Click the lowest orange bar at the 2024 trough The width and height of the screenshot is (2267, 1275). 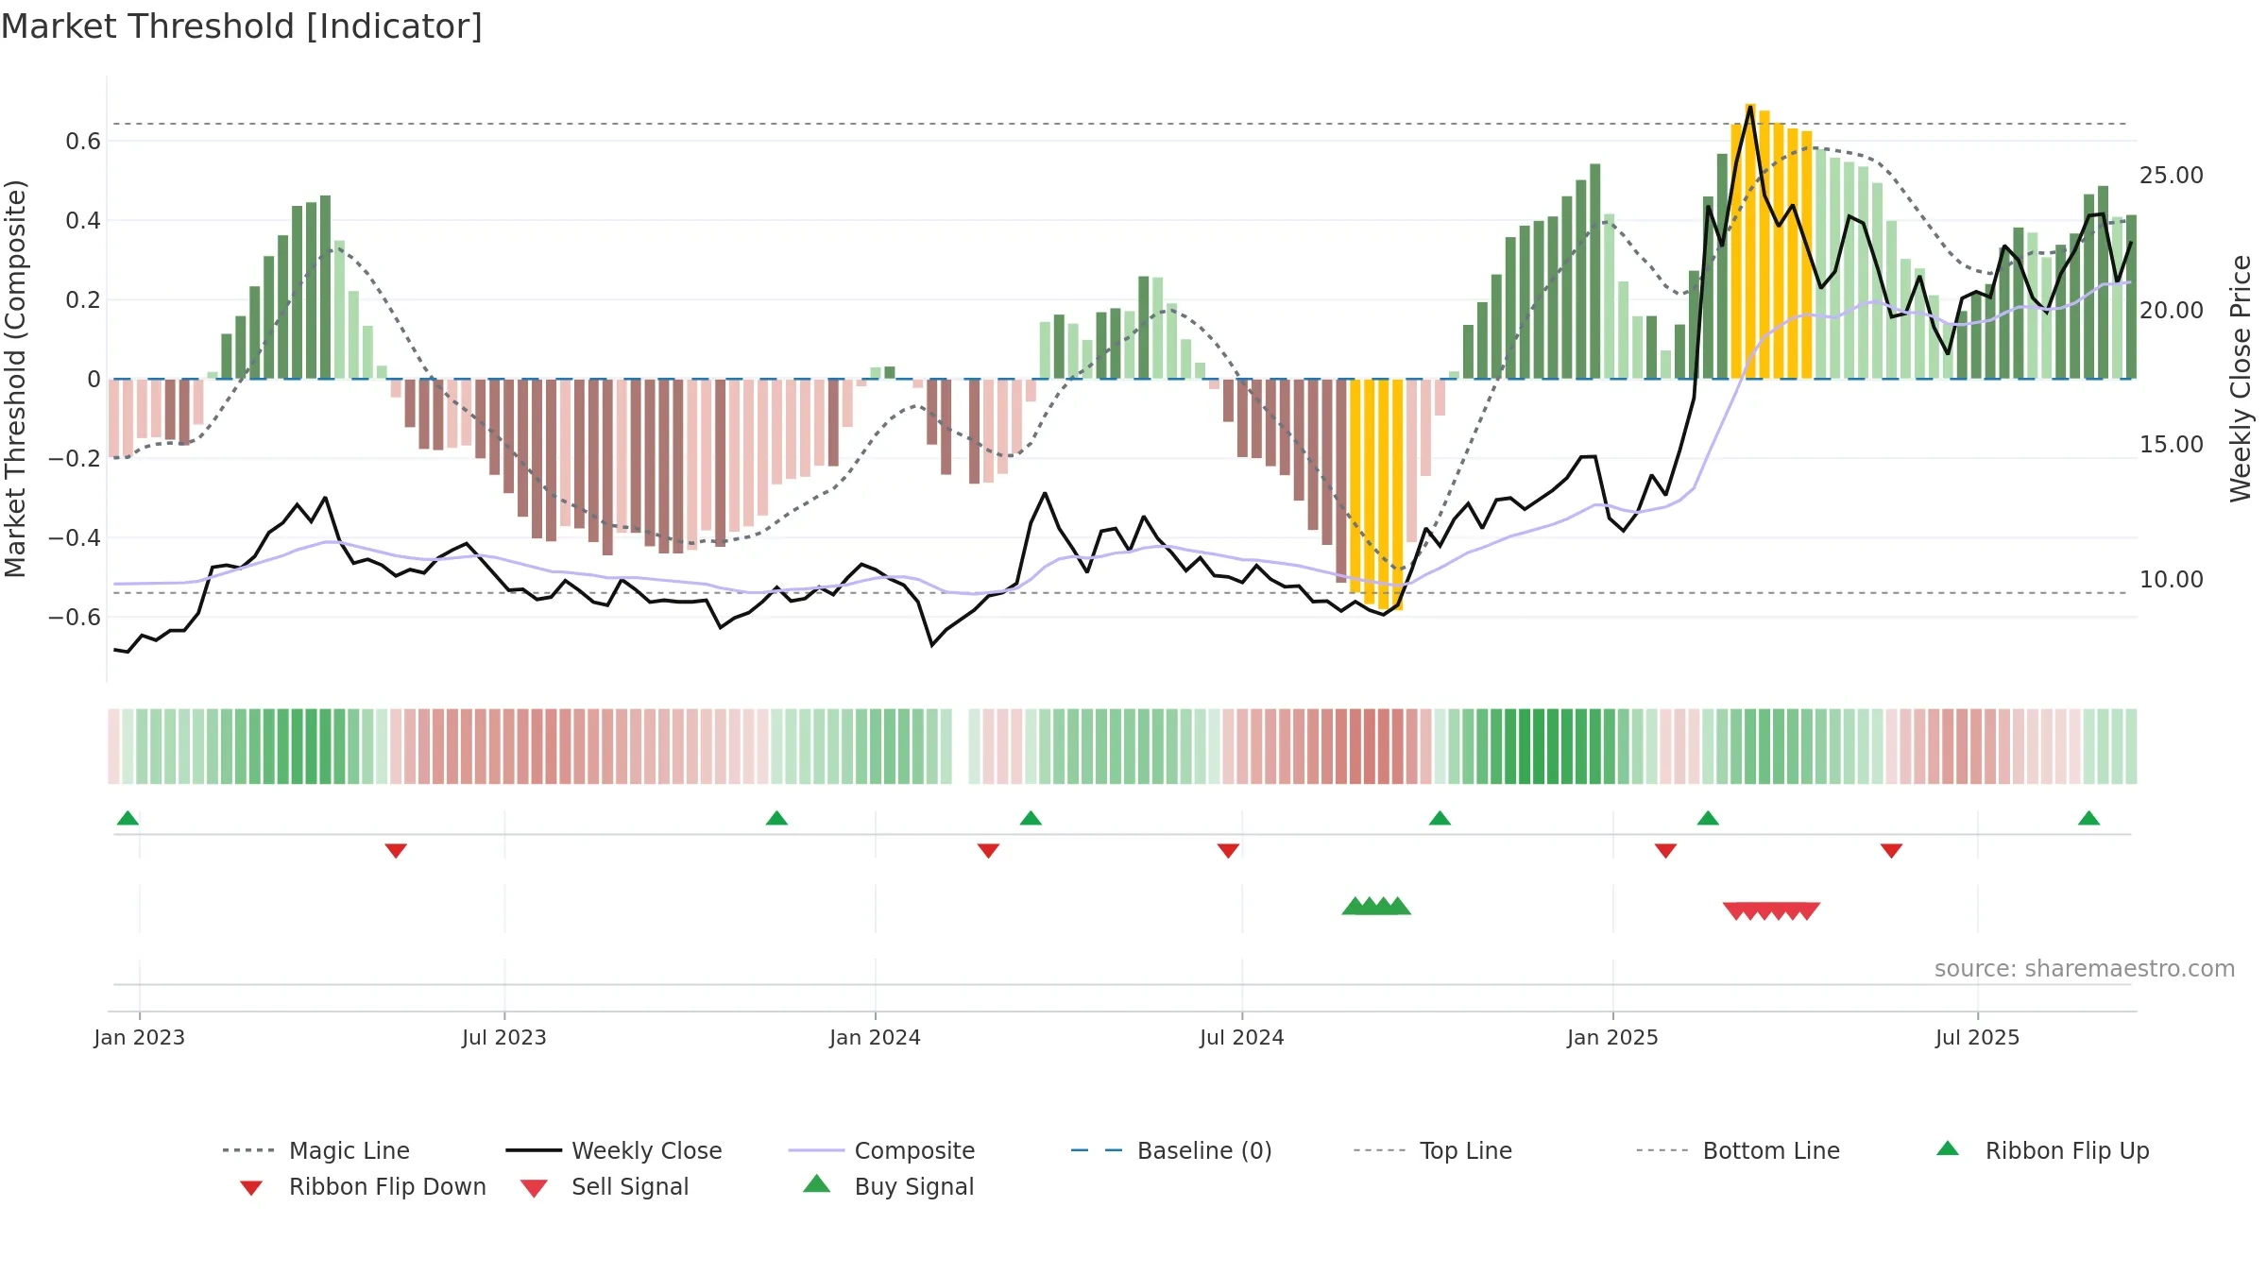click(1397, 495)
